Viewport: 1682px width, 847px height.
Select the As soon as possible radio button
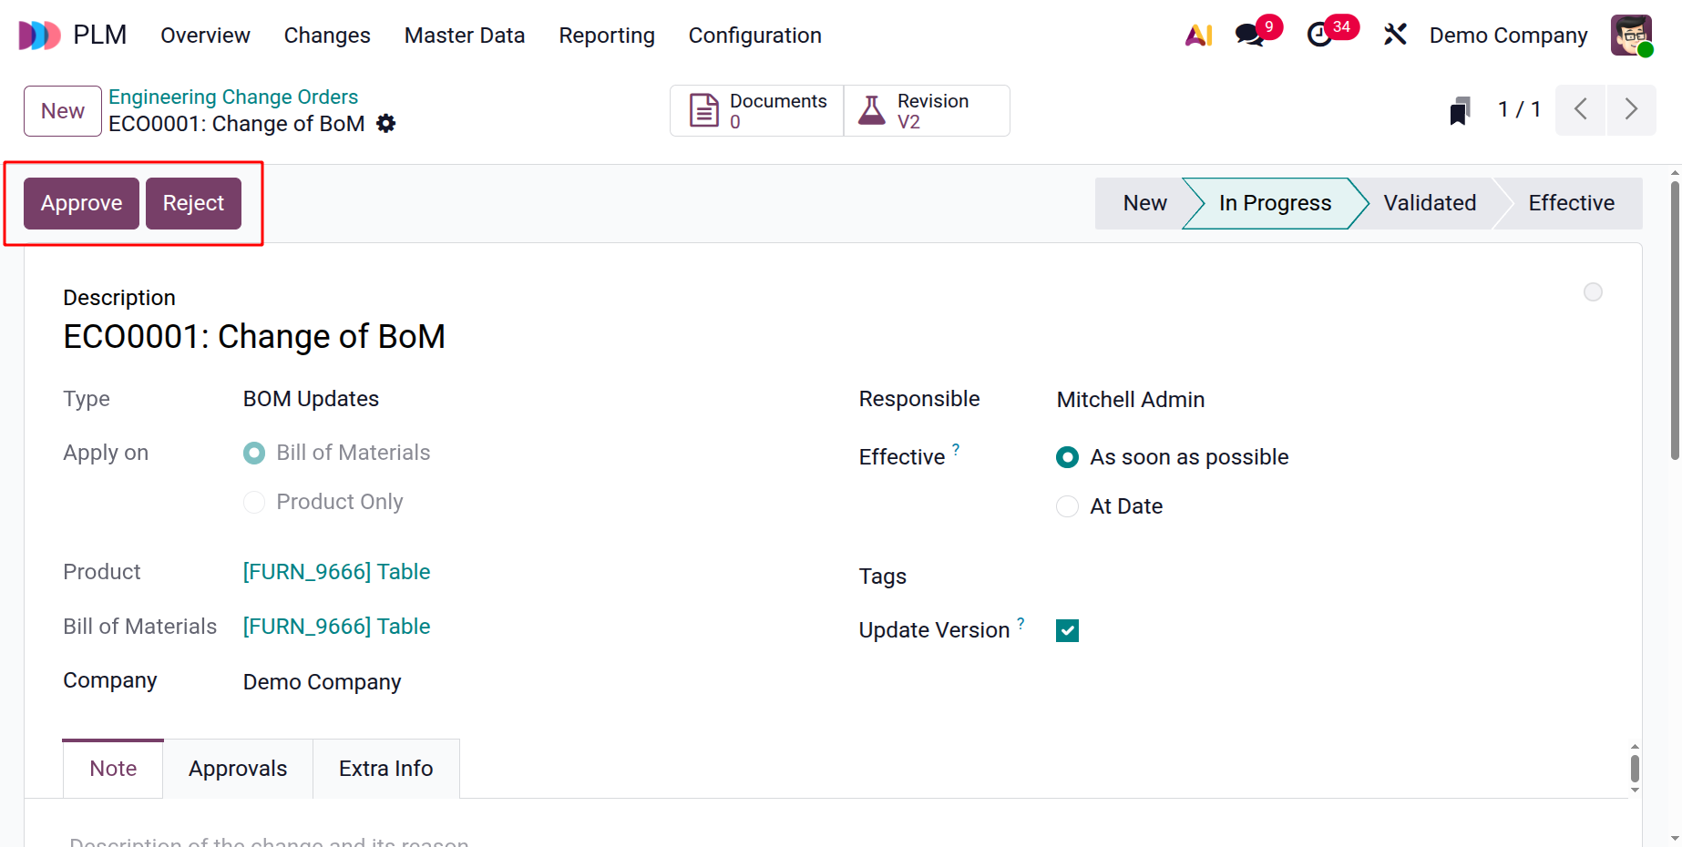coord(1066,456)
